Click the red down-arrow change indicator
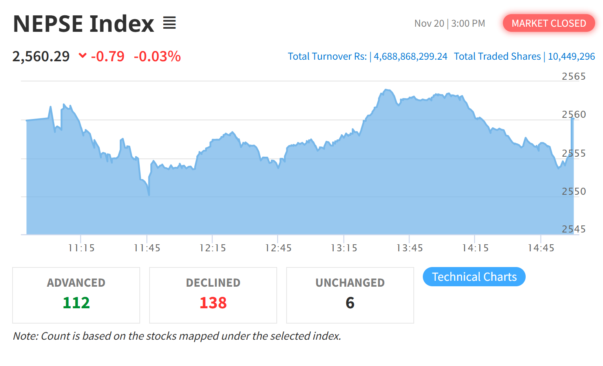The image size is (603, 366). coord(82,56)
